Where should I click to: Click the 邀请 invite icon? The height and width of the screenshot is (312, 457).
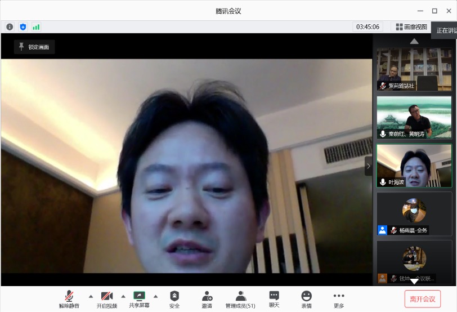(x=207, y=296)
